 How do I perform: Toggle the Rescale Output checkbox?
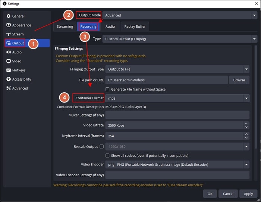pos(101,146)
